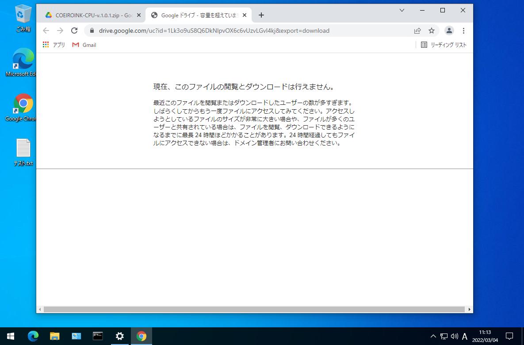The height and width of the screenshot is (345, 524).
Task: Toggle the IME input mode A indicator
Action: 464,336
